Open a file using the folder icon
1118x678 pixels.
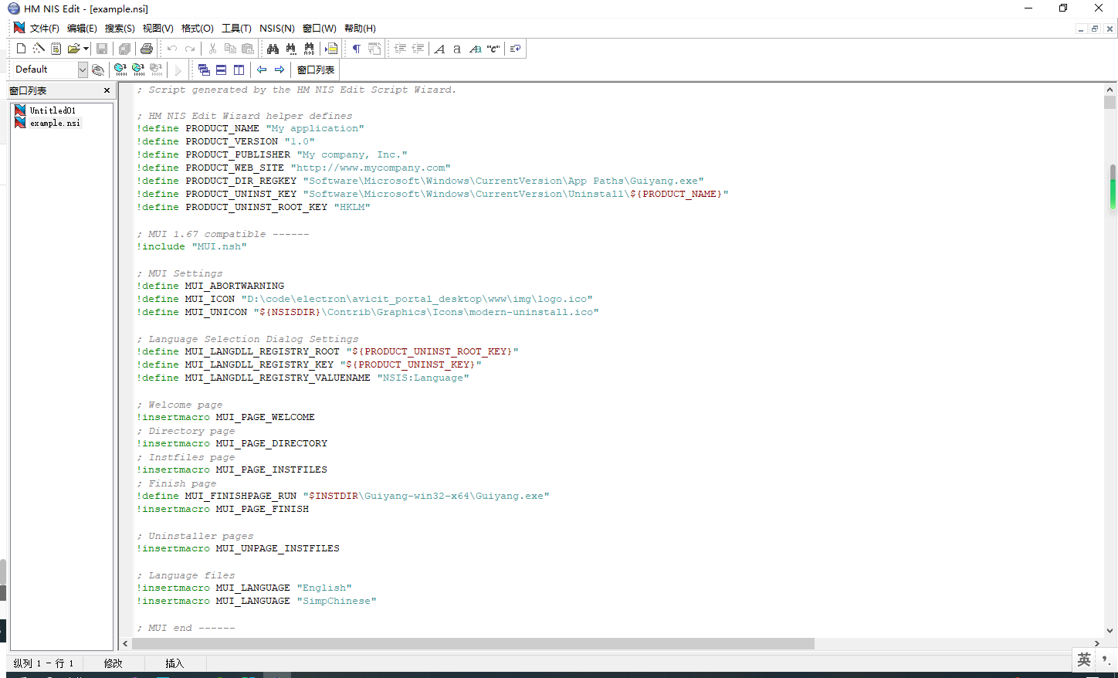73,49
